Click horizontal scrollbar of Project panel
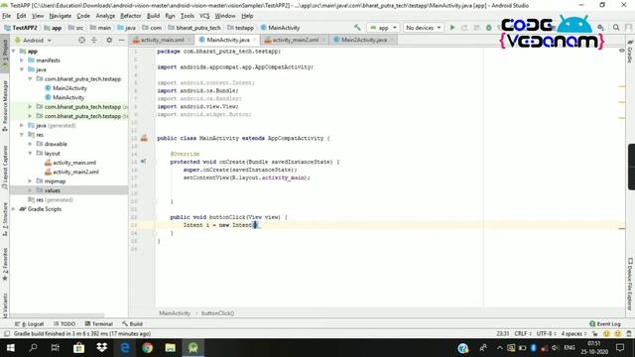Viewport: 635px width, 357px height. coord(57,315)
